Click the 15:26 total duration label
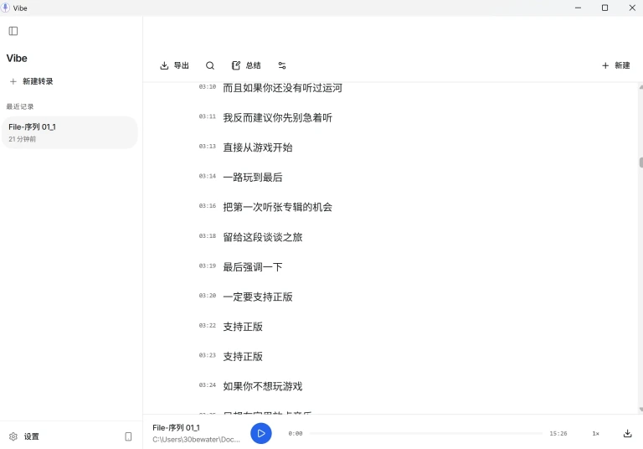643x449 pixels. [558, 433]
